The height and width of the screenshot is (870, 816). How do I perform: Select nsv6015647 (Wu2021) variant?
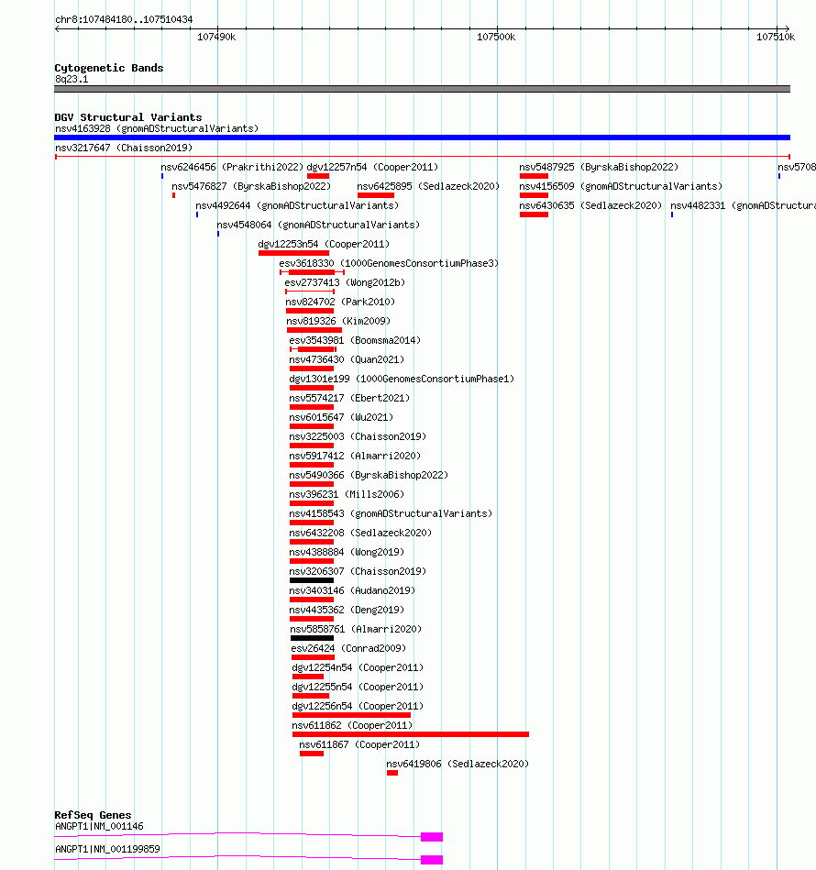click(341, 418)
